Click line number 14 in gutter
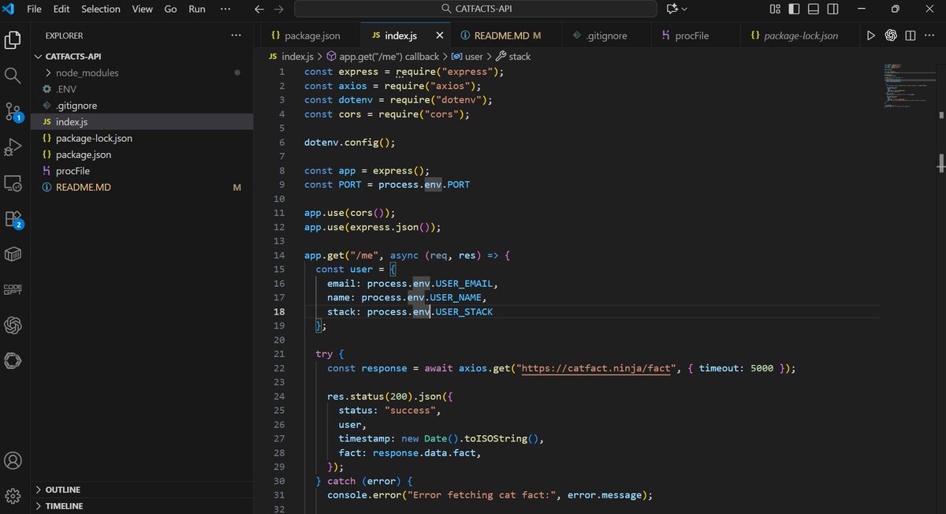The width and height of the screenshot is (946, 514). 279,255
